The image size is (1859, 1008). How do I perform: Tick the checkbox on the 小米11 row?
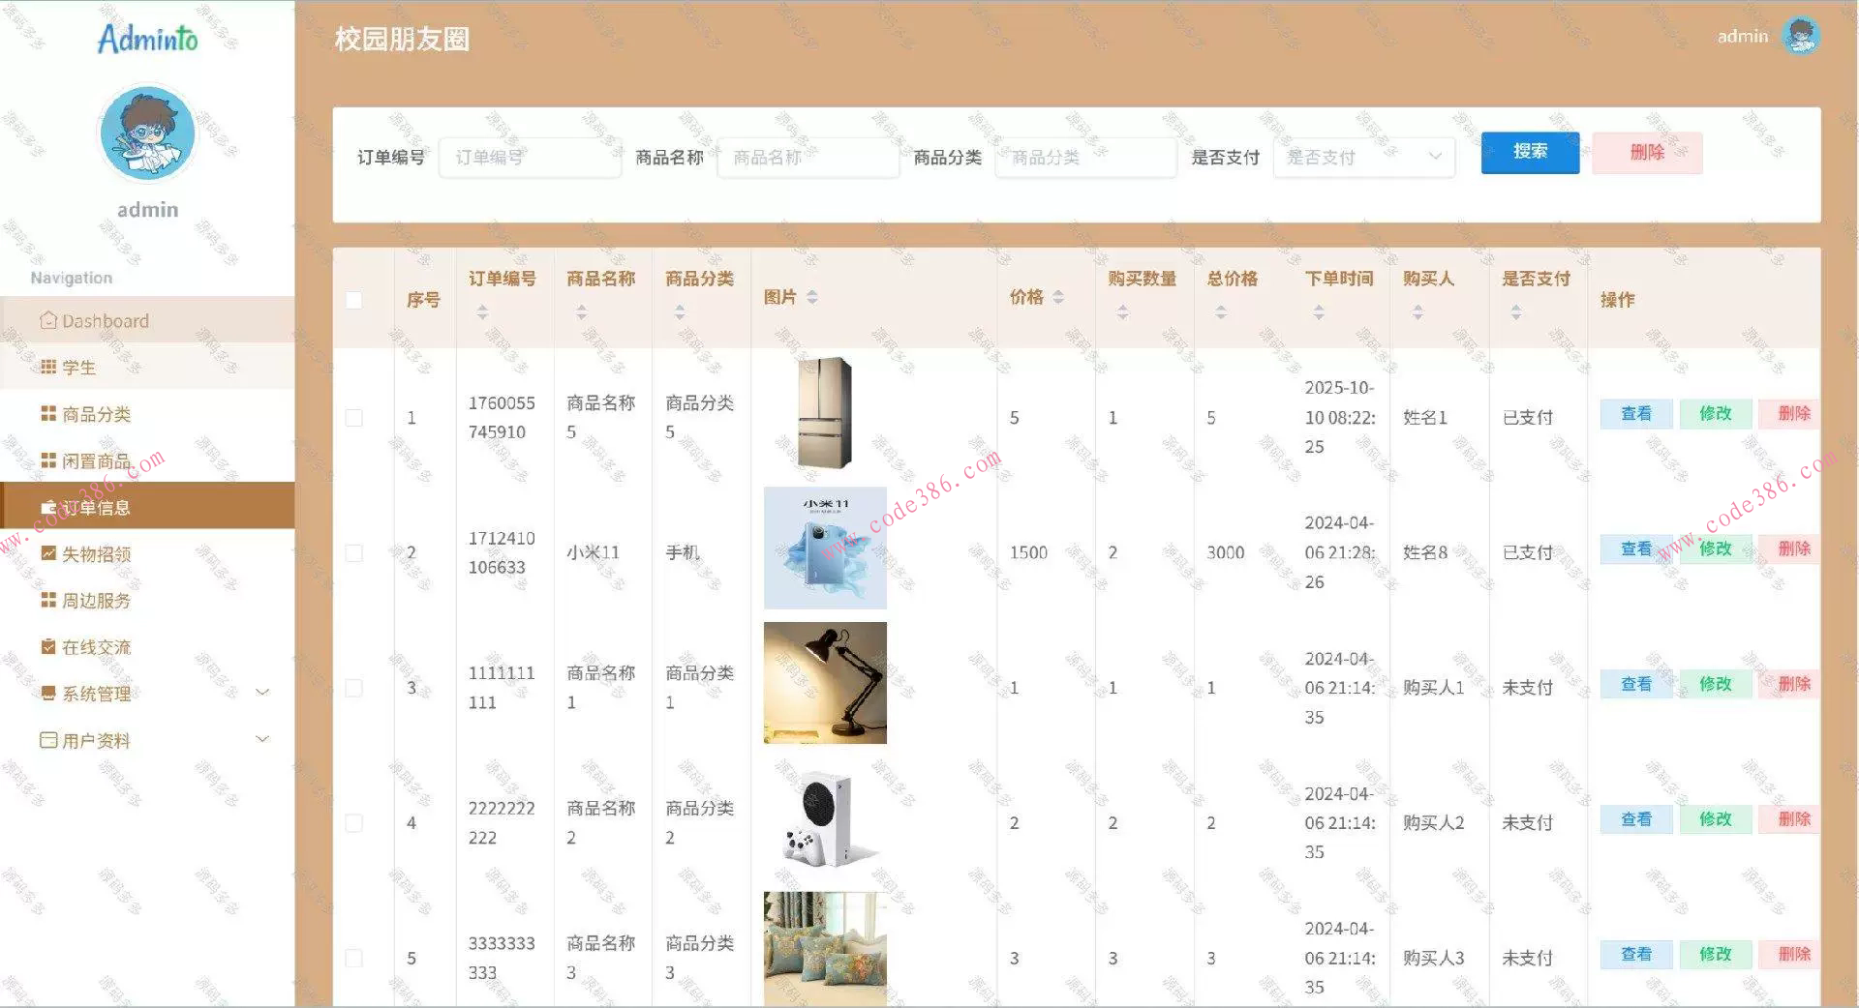(x=354, y=552)
